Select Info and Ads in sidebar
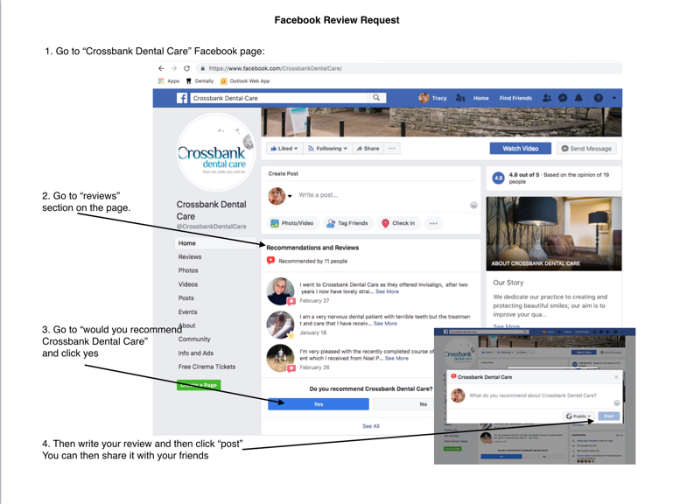This screenshot has height=504, width=673. tap(196, 353)
